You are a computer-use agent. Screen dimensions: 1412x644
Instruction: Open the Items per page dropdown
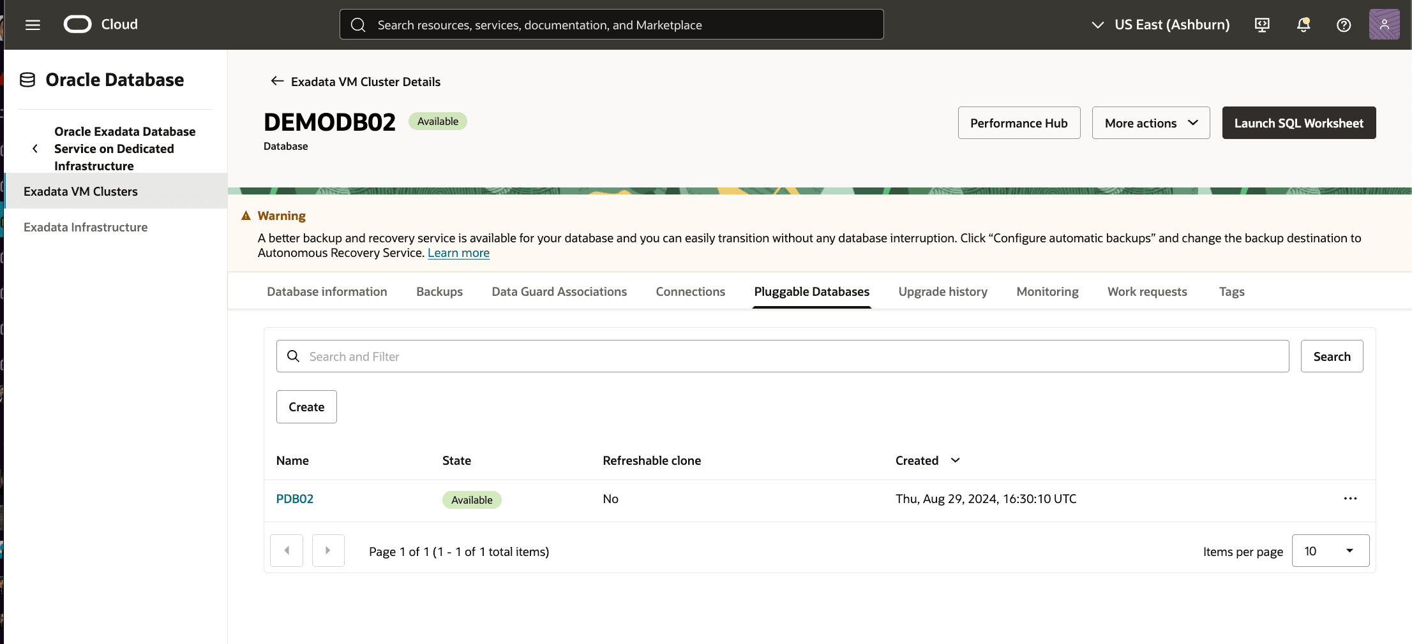1330,550
